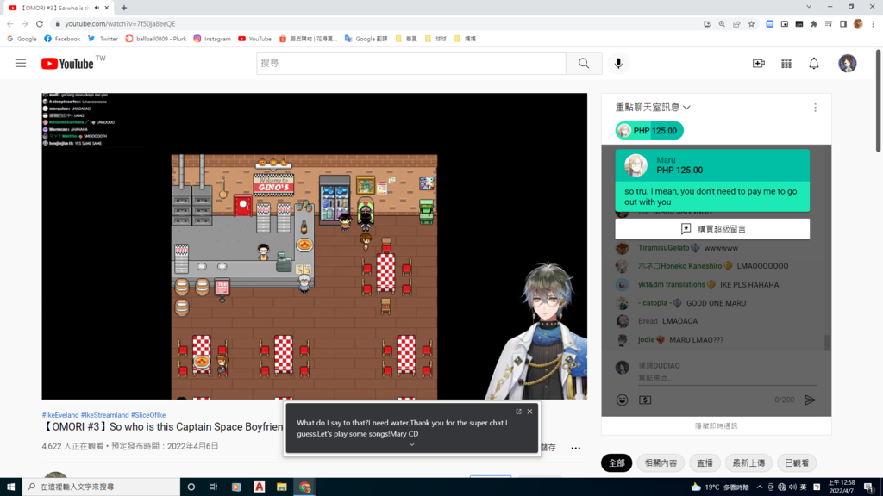This screenshot has height=496, width=883.
Task: Open Chrome media control icon
Action: (x=829, y=23)
